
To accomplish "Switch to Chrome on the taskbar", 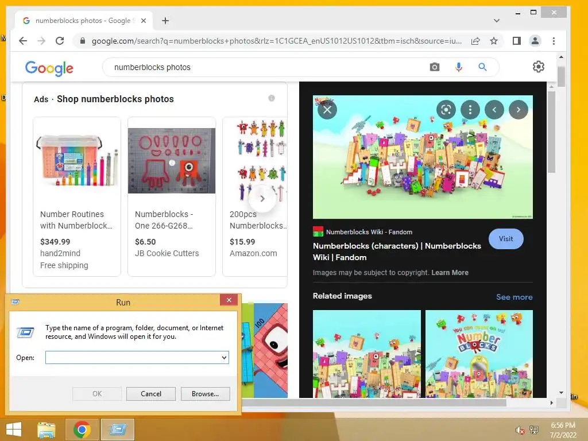I will 82,430.
